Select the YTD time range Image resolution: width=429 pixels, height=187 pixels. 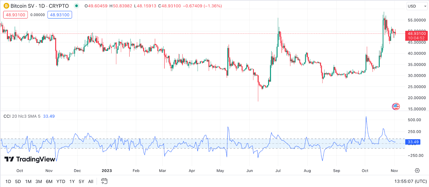pyautogui.click(x=61, y=181)
